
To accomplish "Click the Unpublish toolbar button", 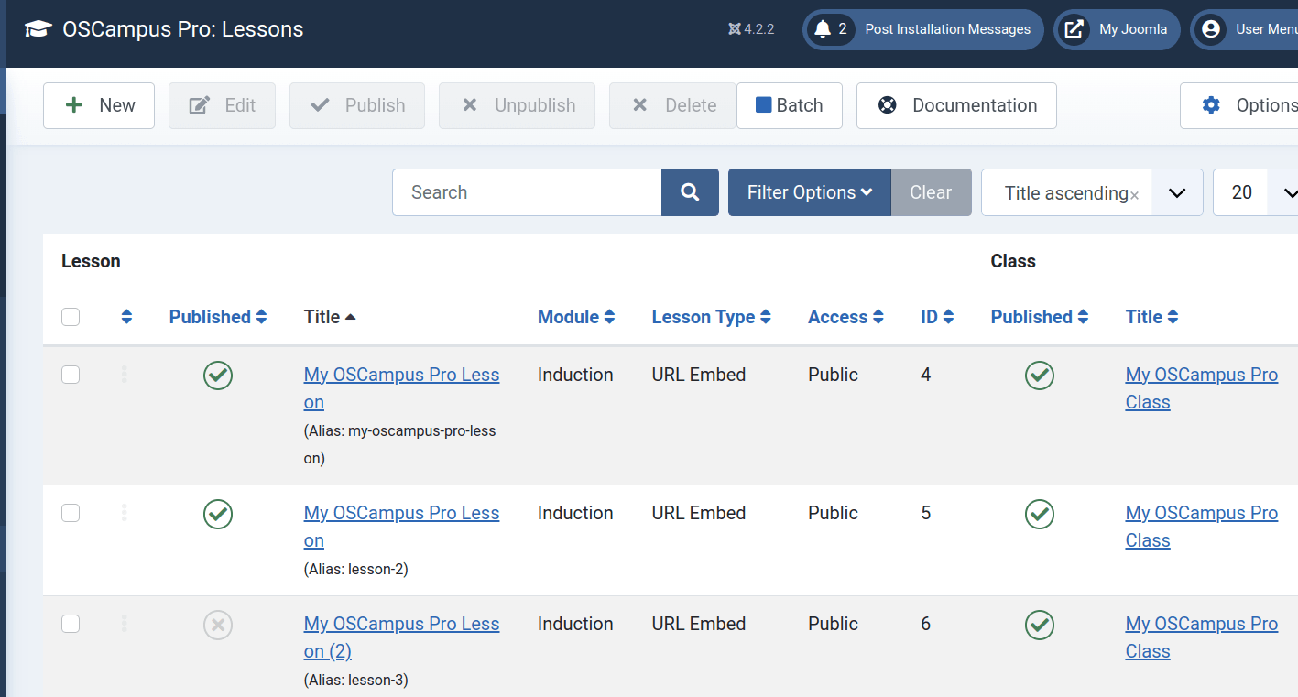I will pos(518,105).
